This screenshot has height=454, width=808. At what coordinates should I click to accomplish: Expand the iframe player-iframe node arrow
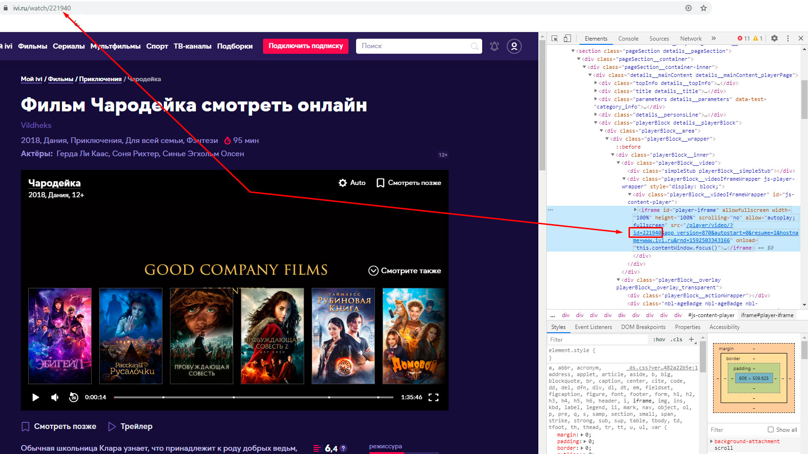tap(635, 210)
